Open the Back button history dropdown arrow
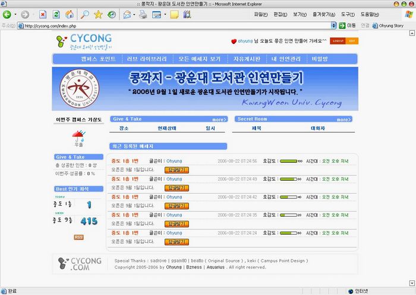This screenshot has height=295, width=416. tap(15, 14)
